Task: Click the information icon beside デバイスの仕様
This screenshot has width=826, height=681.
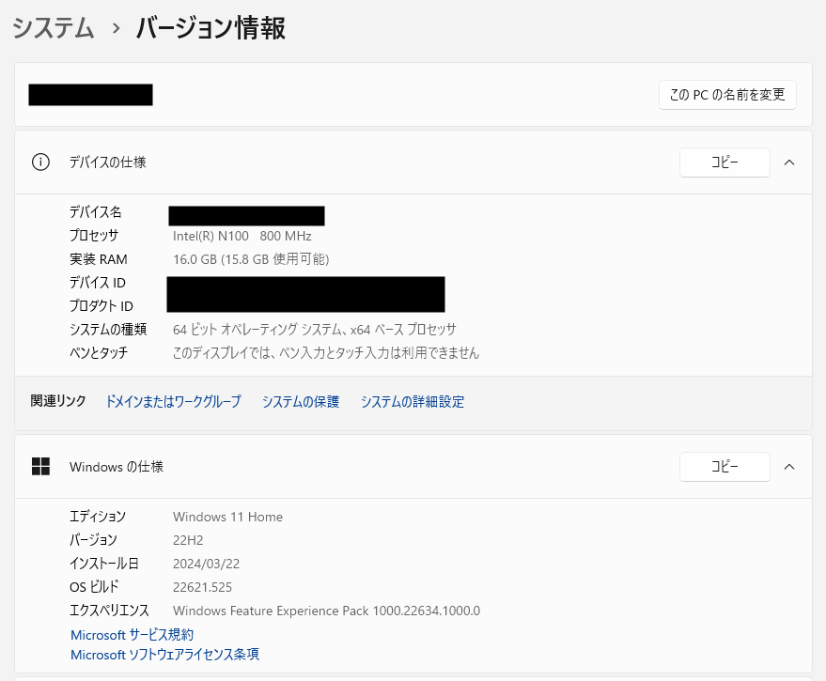Action: tap(40, 162)
